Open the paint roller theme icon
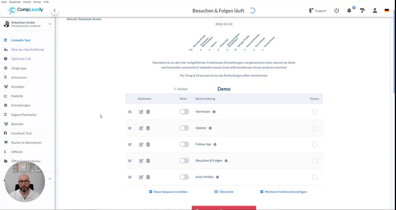The image size is (396, 210). click(x=362, y=10)
